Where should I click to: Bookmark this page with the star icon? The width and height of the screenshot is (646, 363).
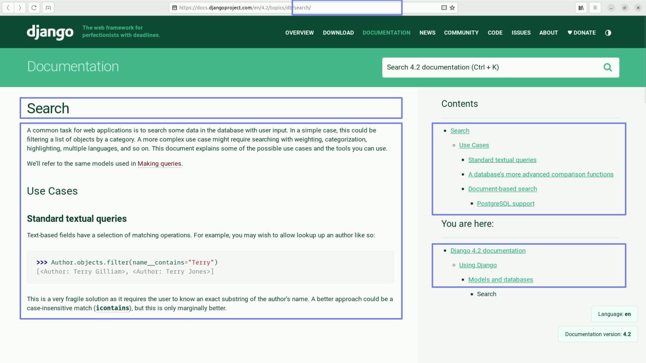[x=452, y=8]
